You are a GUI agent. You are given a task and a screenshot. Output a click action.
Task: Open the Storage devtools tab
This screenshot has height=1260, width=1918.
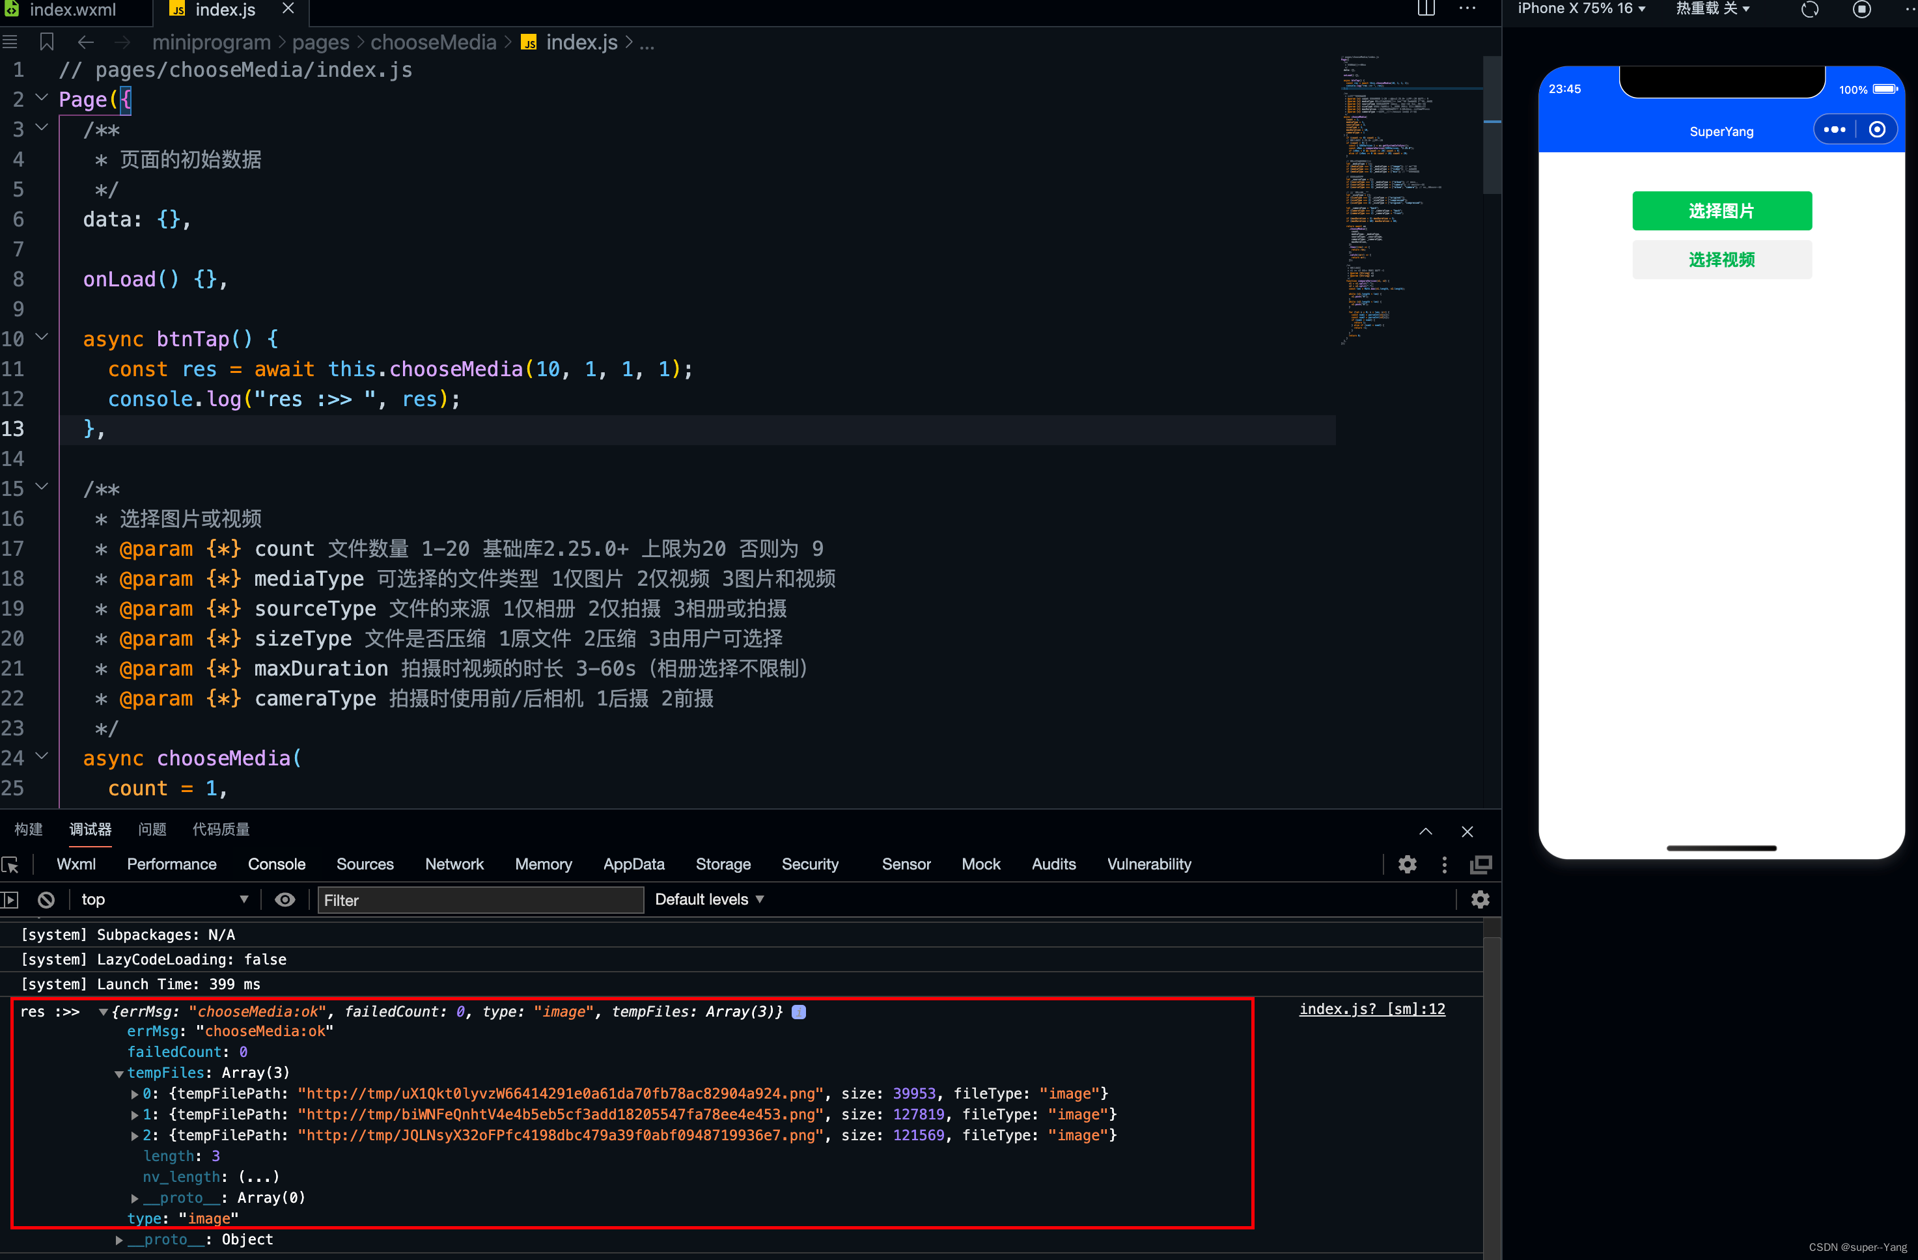tap(723, 864)
